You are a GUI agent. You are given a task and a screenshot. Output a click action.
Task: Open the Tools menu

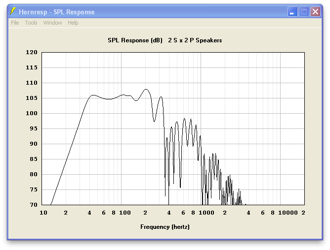[x=31, y=23]
